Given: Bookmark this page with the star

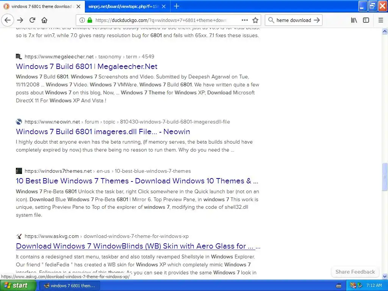Looking at the screenshot, I should [x=255, y=20].
